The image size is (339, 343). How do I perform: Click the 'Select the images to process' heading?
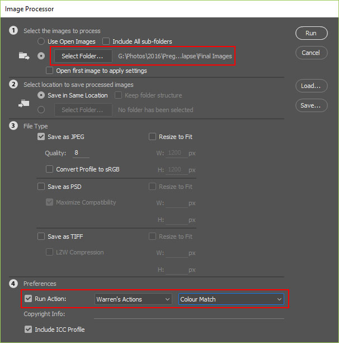[62, 31]
